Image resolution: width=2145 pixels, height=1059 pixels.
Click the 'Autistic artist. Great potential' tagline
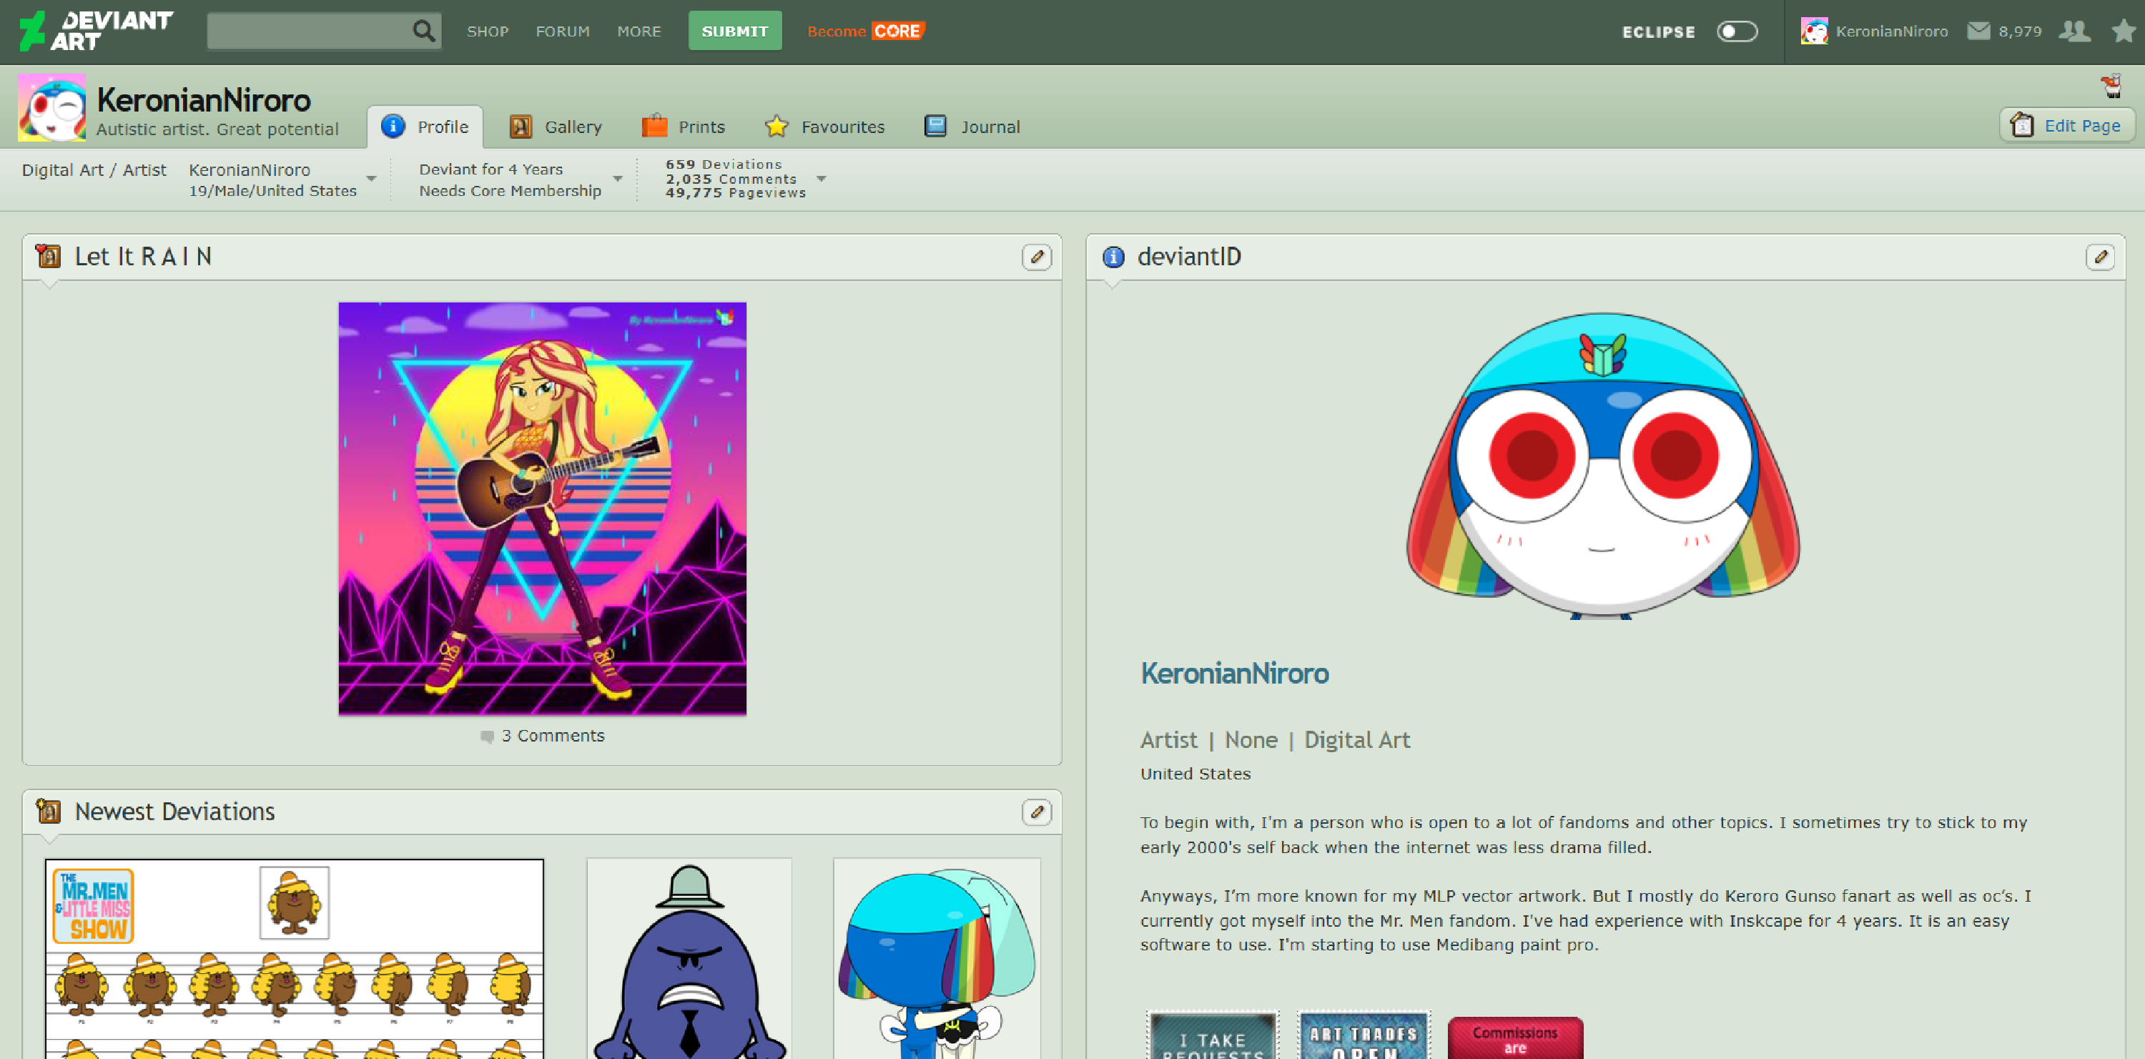click(x=217, y=130)
